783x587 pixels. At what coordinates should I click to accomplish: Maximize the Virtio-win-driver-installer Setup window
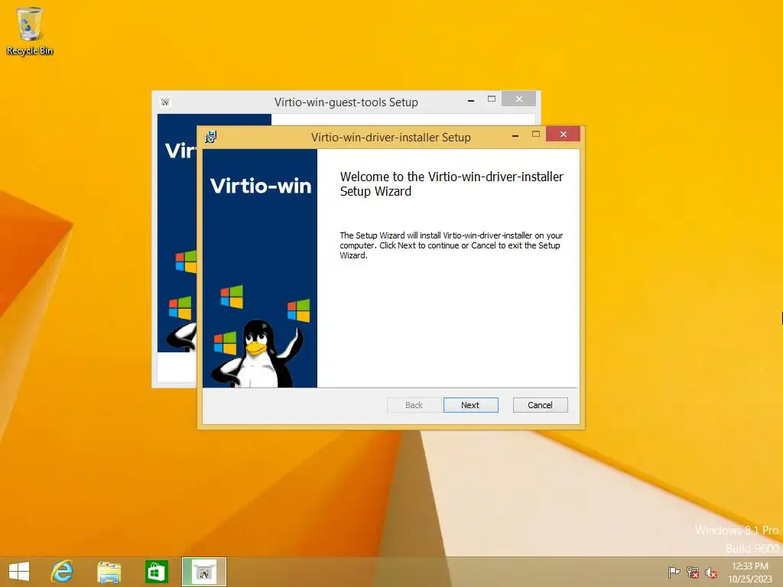(x=536, y=135)
